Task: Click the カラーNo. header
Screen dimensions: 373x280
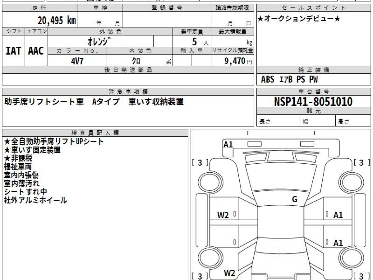Action: point(77,51)
